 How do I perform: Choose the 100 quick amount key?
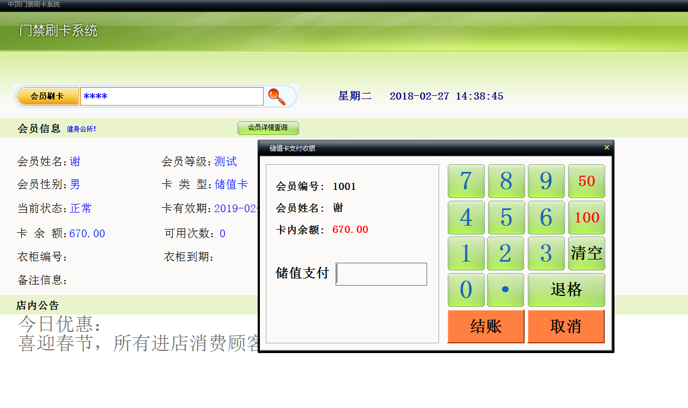pyautogui.click(x=586, y=218)
